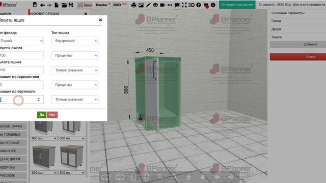The height and width of the screenshot is (183, 326).
Task: Click the video camera icon
Action: coord(162,5)
